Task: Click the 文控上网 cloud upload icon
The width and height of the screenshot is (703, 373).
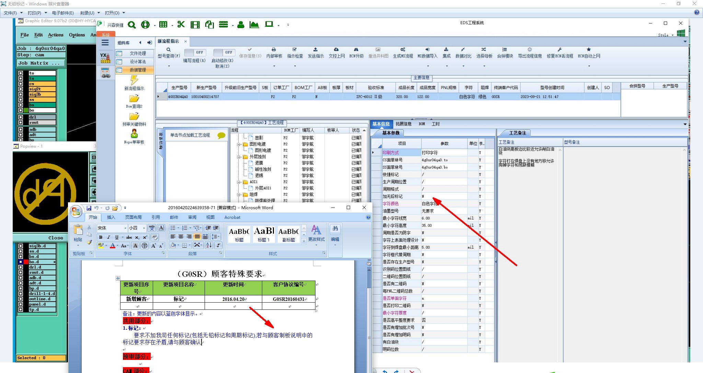Action: coord(336,50)
